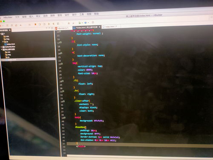Viewport: 213px width, 160px height.
Task: Collapse the code fold at line 17
Action: [60, 42]
